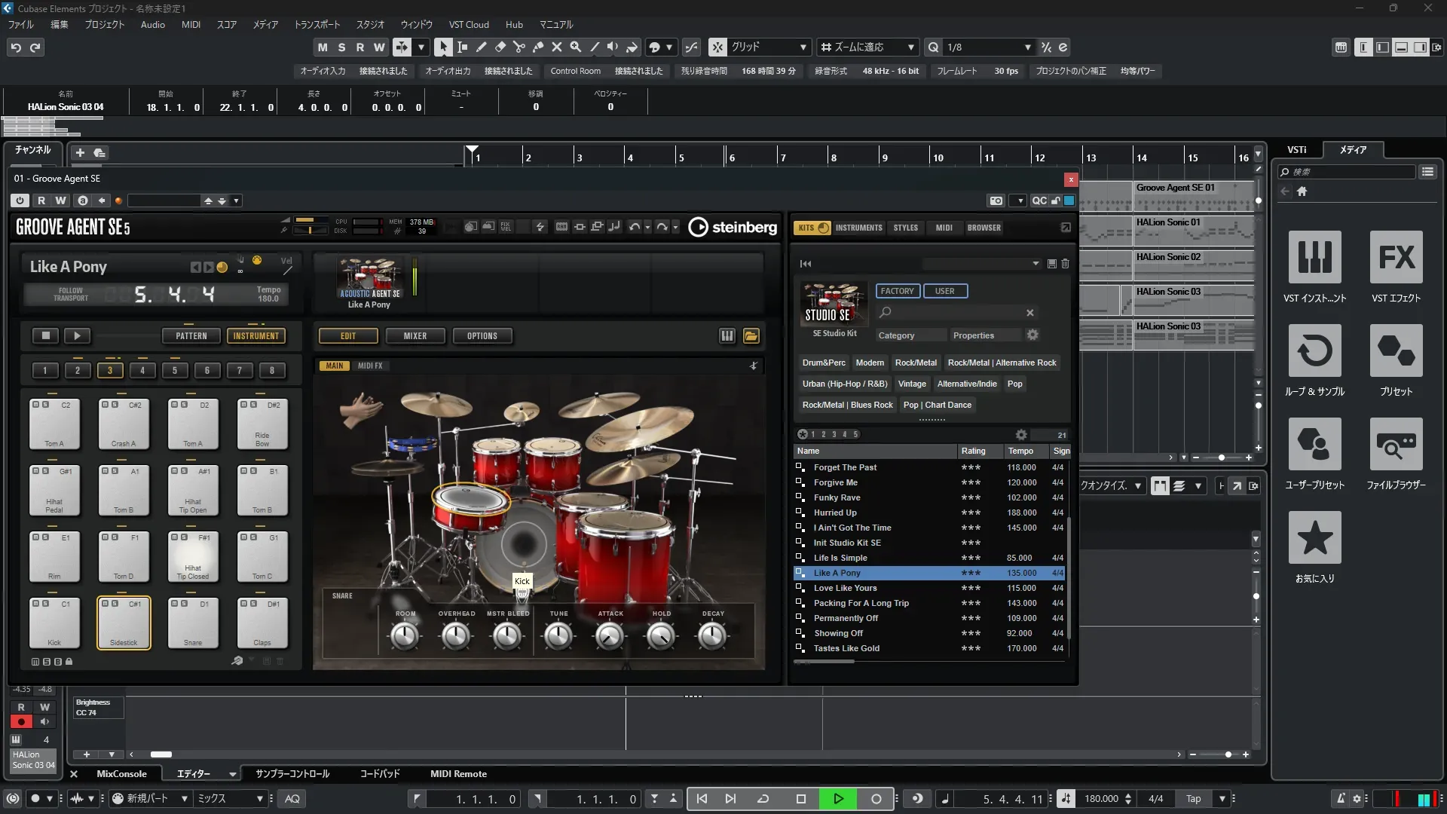Screen dimensions: 1447x814
Task: Toggle global Mute M button
Action: point(323,47)
